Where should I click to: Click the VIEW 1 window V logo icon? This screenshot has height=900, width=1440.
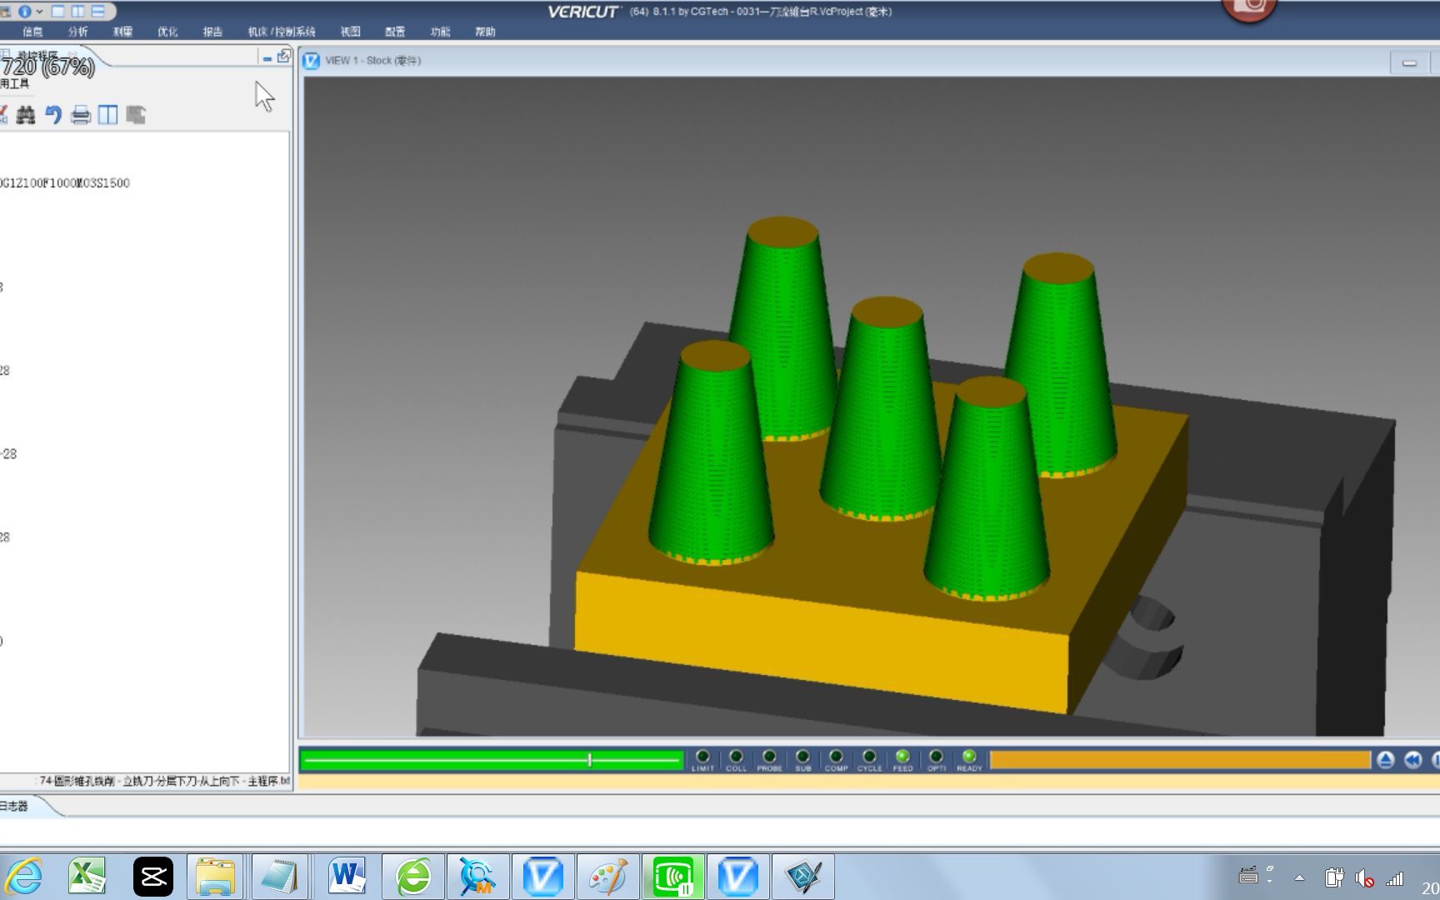[x=312, y=61]
